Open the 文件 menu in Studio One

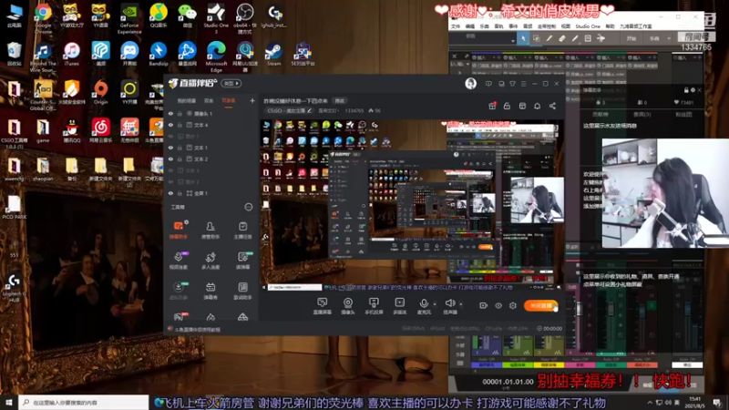(x=456, y=26)
